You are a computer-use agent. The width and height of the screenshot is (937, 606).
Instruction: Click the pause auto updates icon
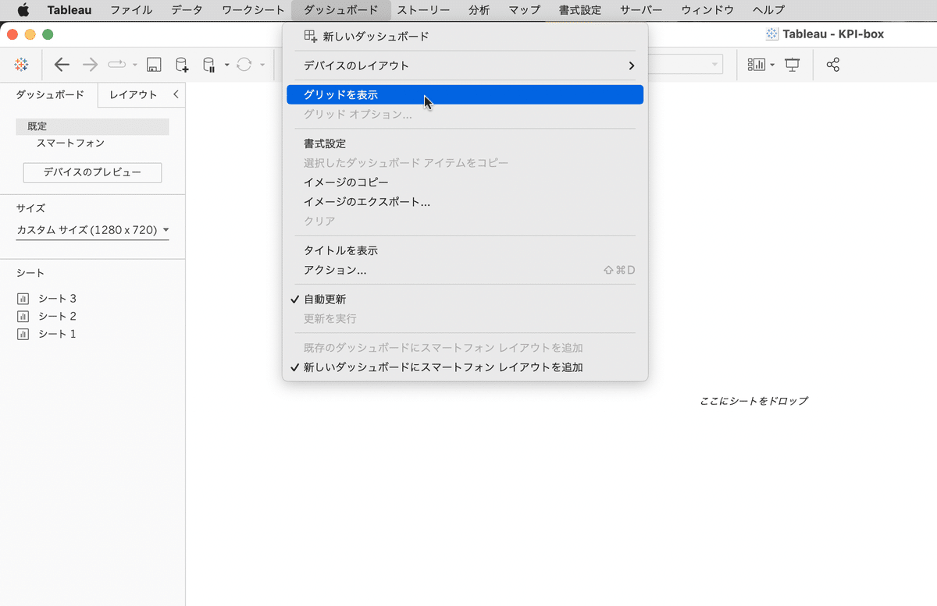click(209, 65)
